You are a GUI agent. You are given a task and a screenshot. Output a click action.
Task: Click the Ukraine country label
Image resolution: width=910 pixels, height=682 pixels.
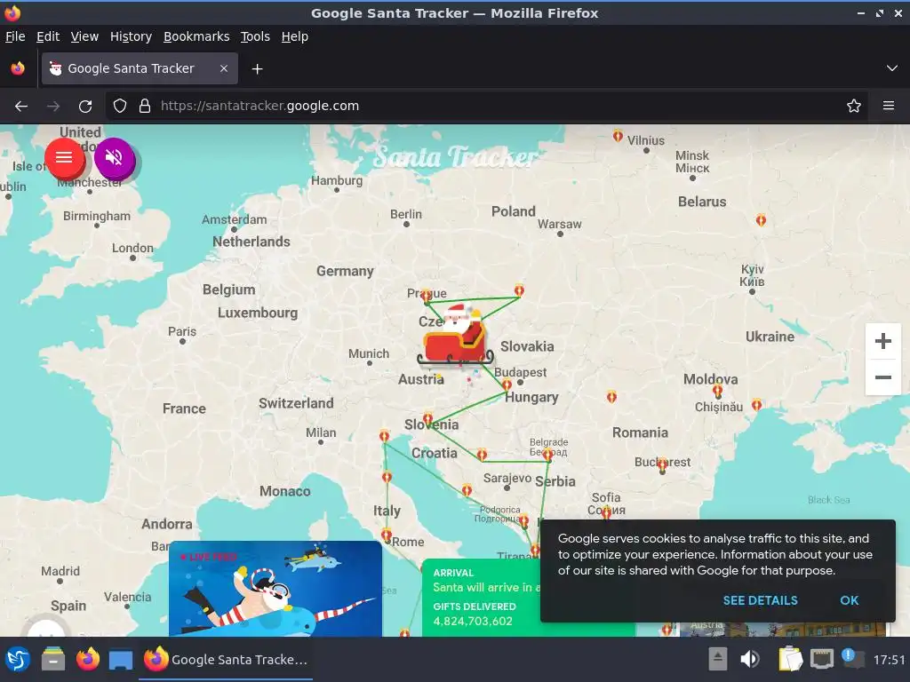pyautogui.click(x=770, y=337)
